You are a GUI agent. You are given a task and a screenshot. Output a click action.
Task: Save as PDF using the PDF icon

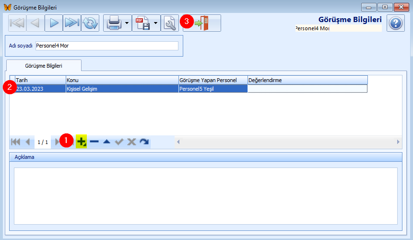(142, 23)
